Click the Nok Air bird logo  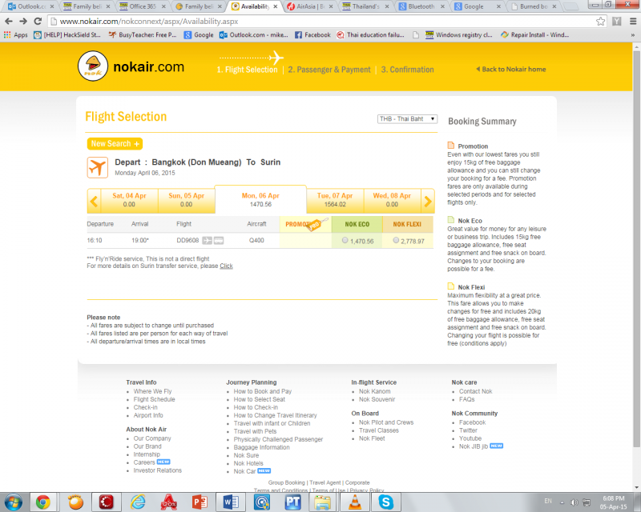tap(93, 66)
